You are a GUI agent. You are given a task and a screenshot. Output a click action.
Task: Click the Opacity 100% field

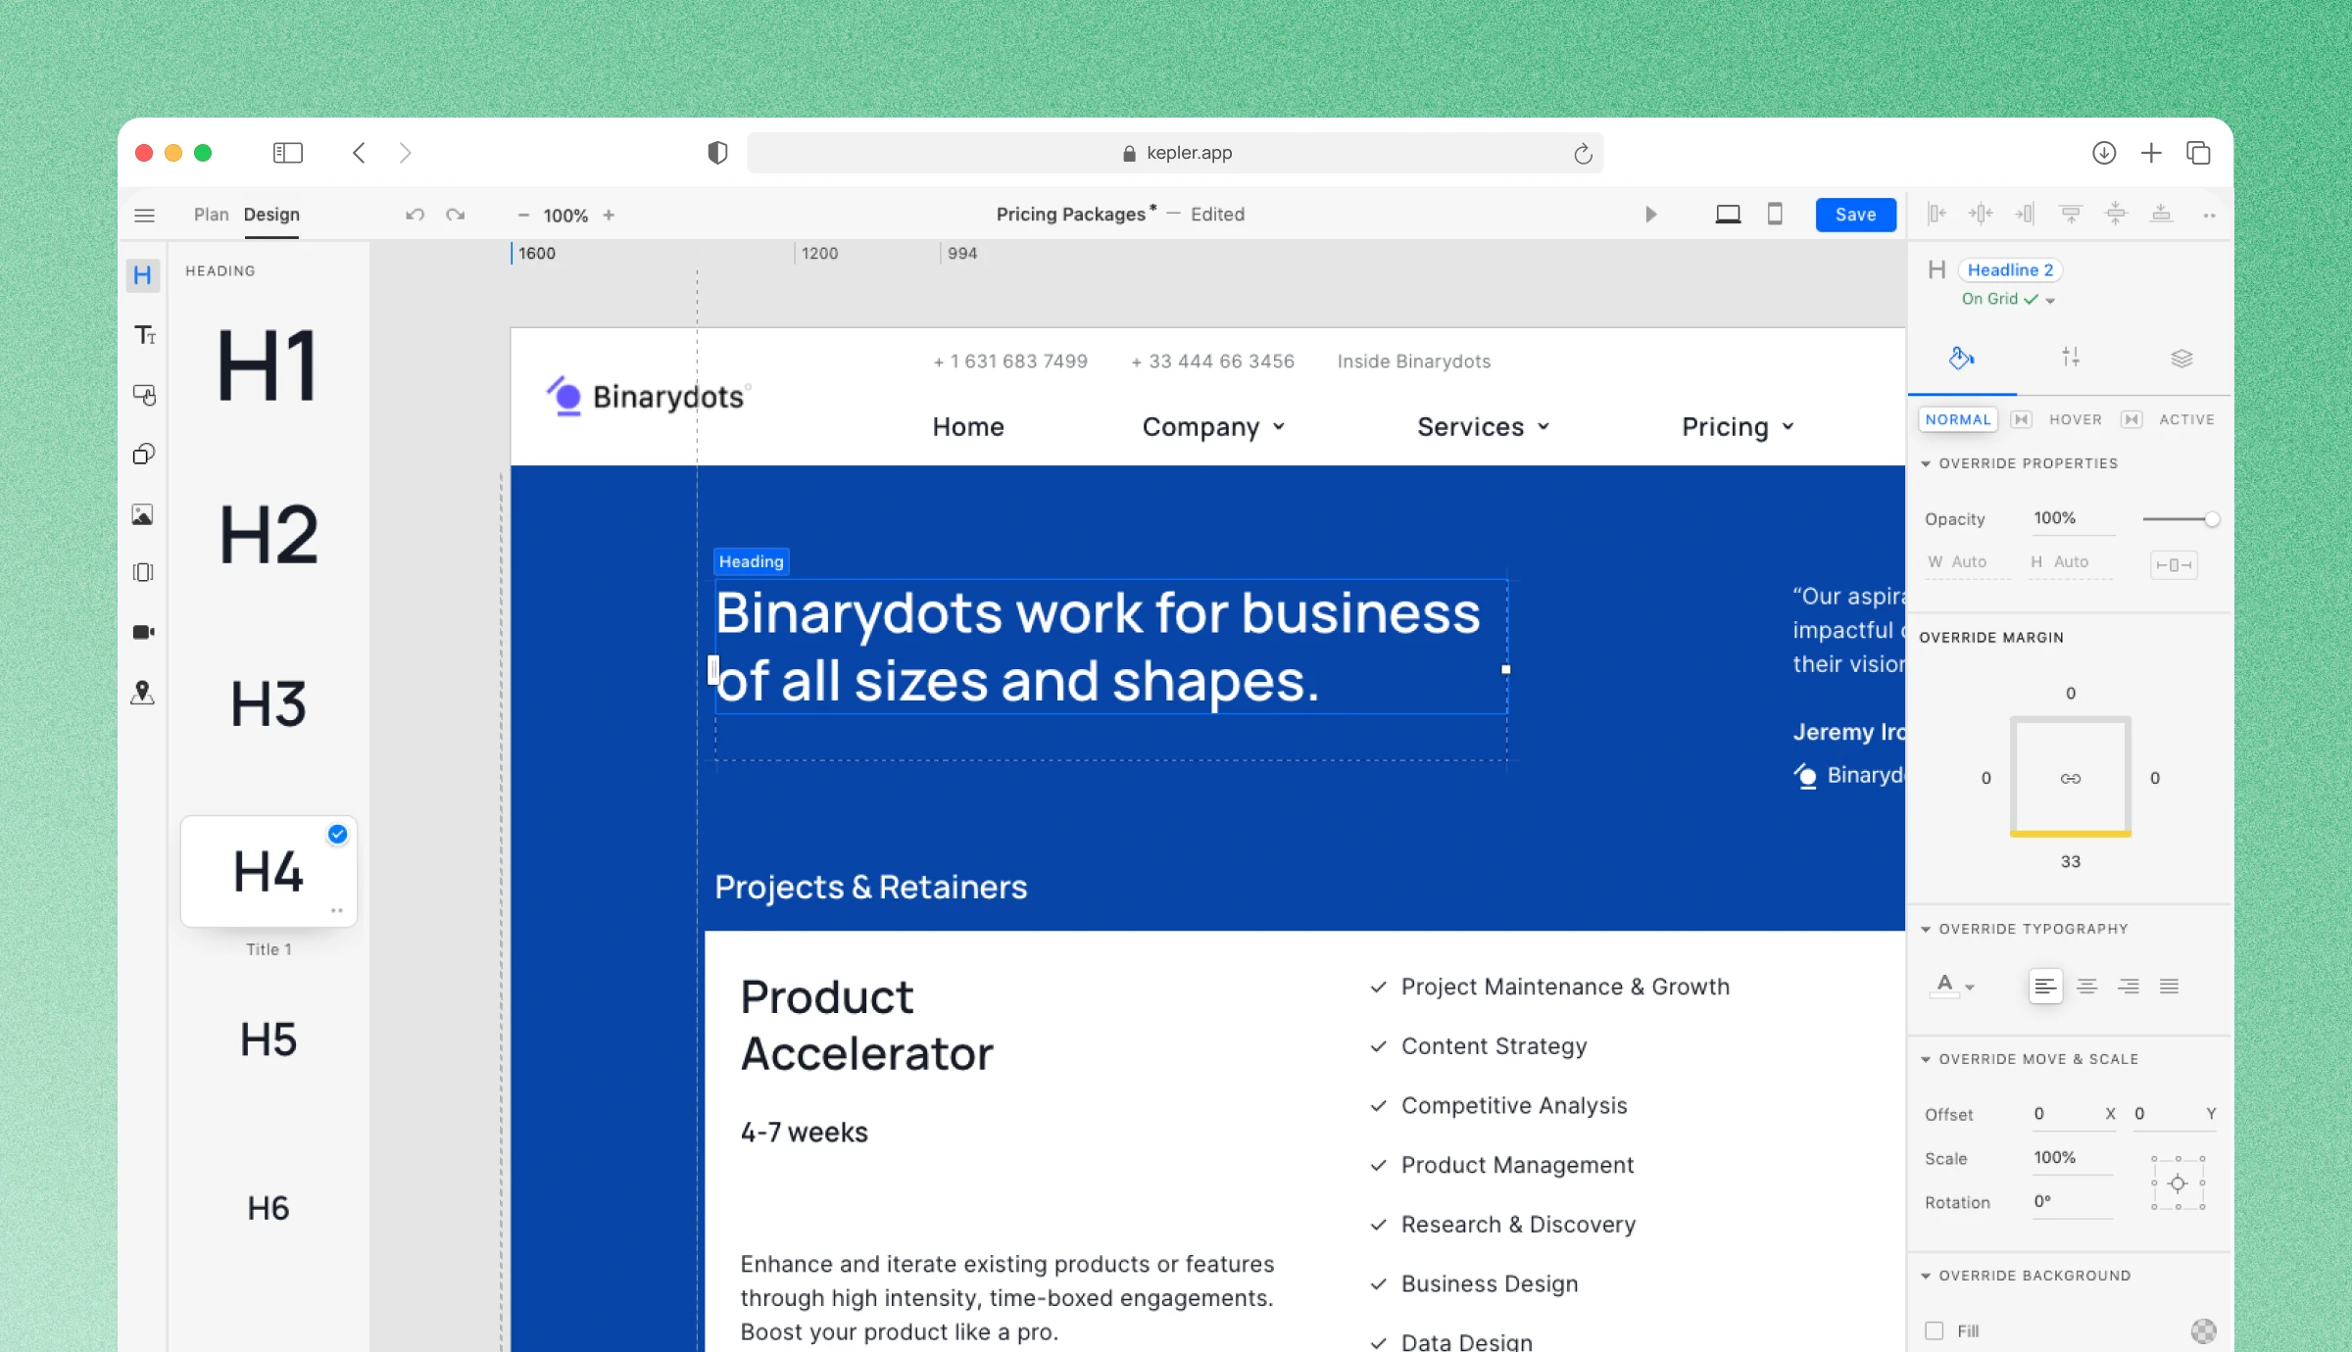click(x=2074, y=519)
